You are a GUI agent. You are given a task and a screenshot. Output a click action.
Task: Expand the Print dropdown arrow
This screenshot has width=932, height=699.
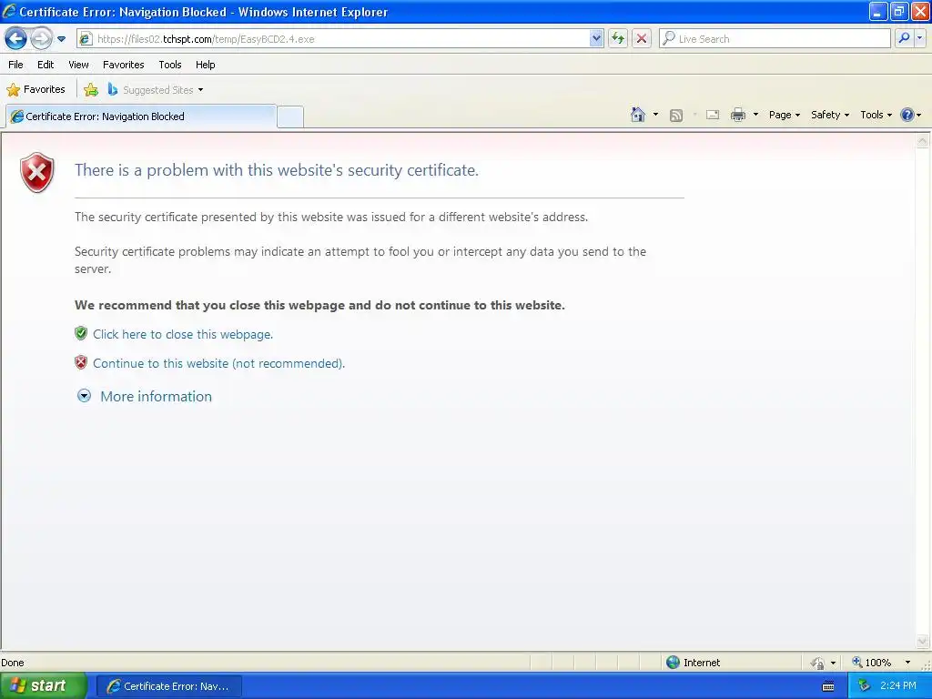[x=755, y=115]
